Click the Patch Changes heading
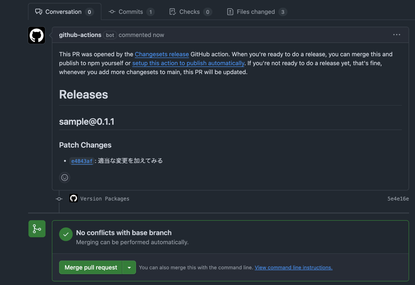The image size is (415, 285). point(85,145)
